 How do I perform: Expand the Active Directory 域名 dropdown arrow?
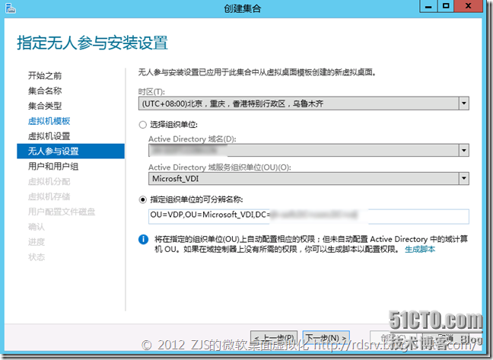(x=464, y=150)
